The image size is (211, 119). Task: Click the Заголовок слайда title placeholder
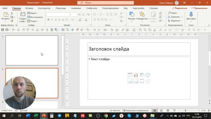(x=139, y=49)
